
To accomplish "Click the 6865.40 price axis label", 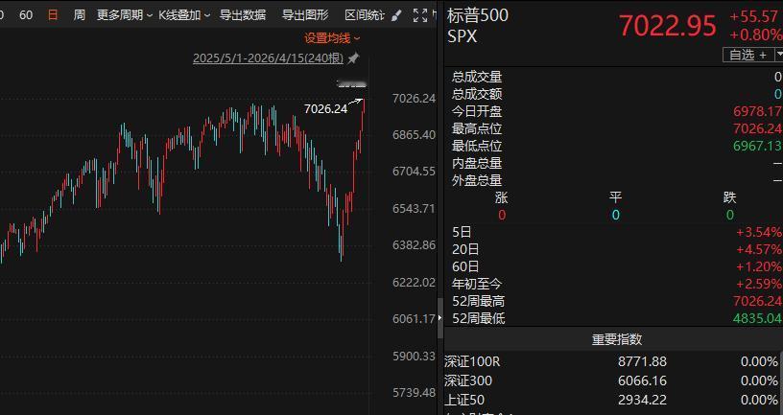I will tap(414, 135).
